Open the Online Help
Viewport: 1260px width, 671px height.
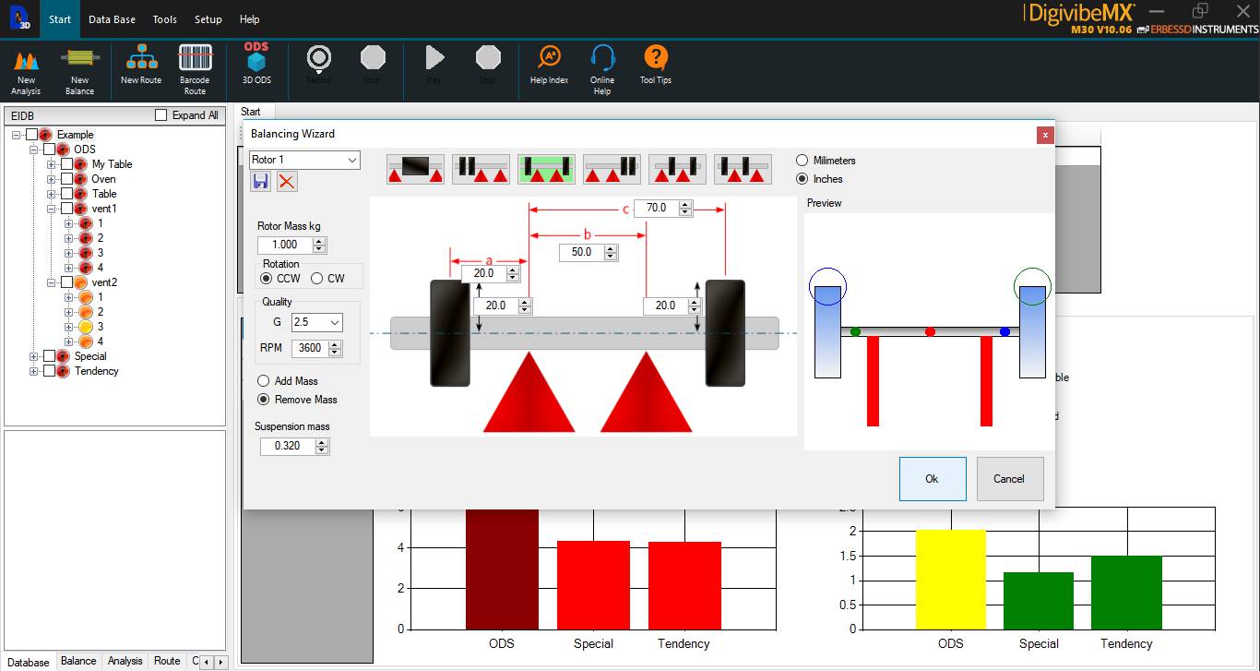click(601, 65)
